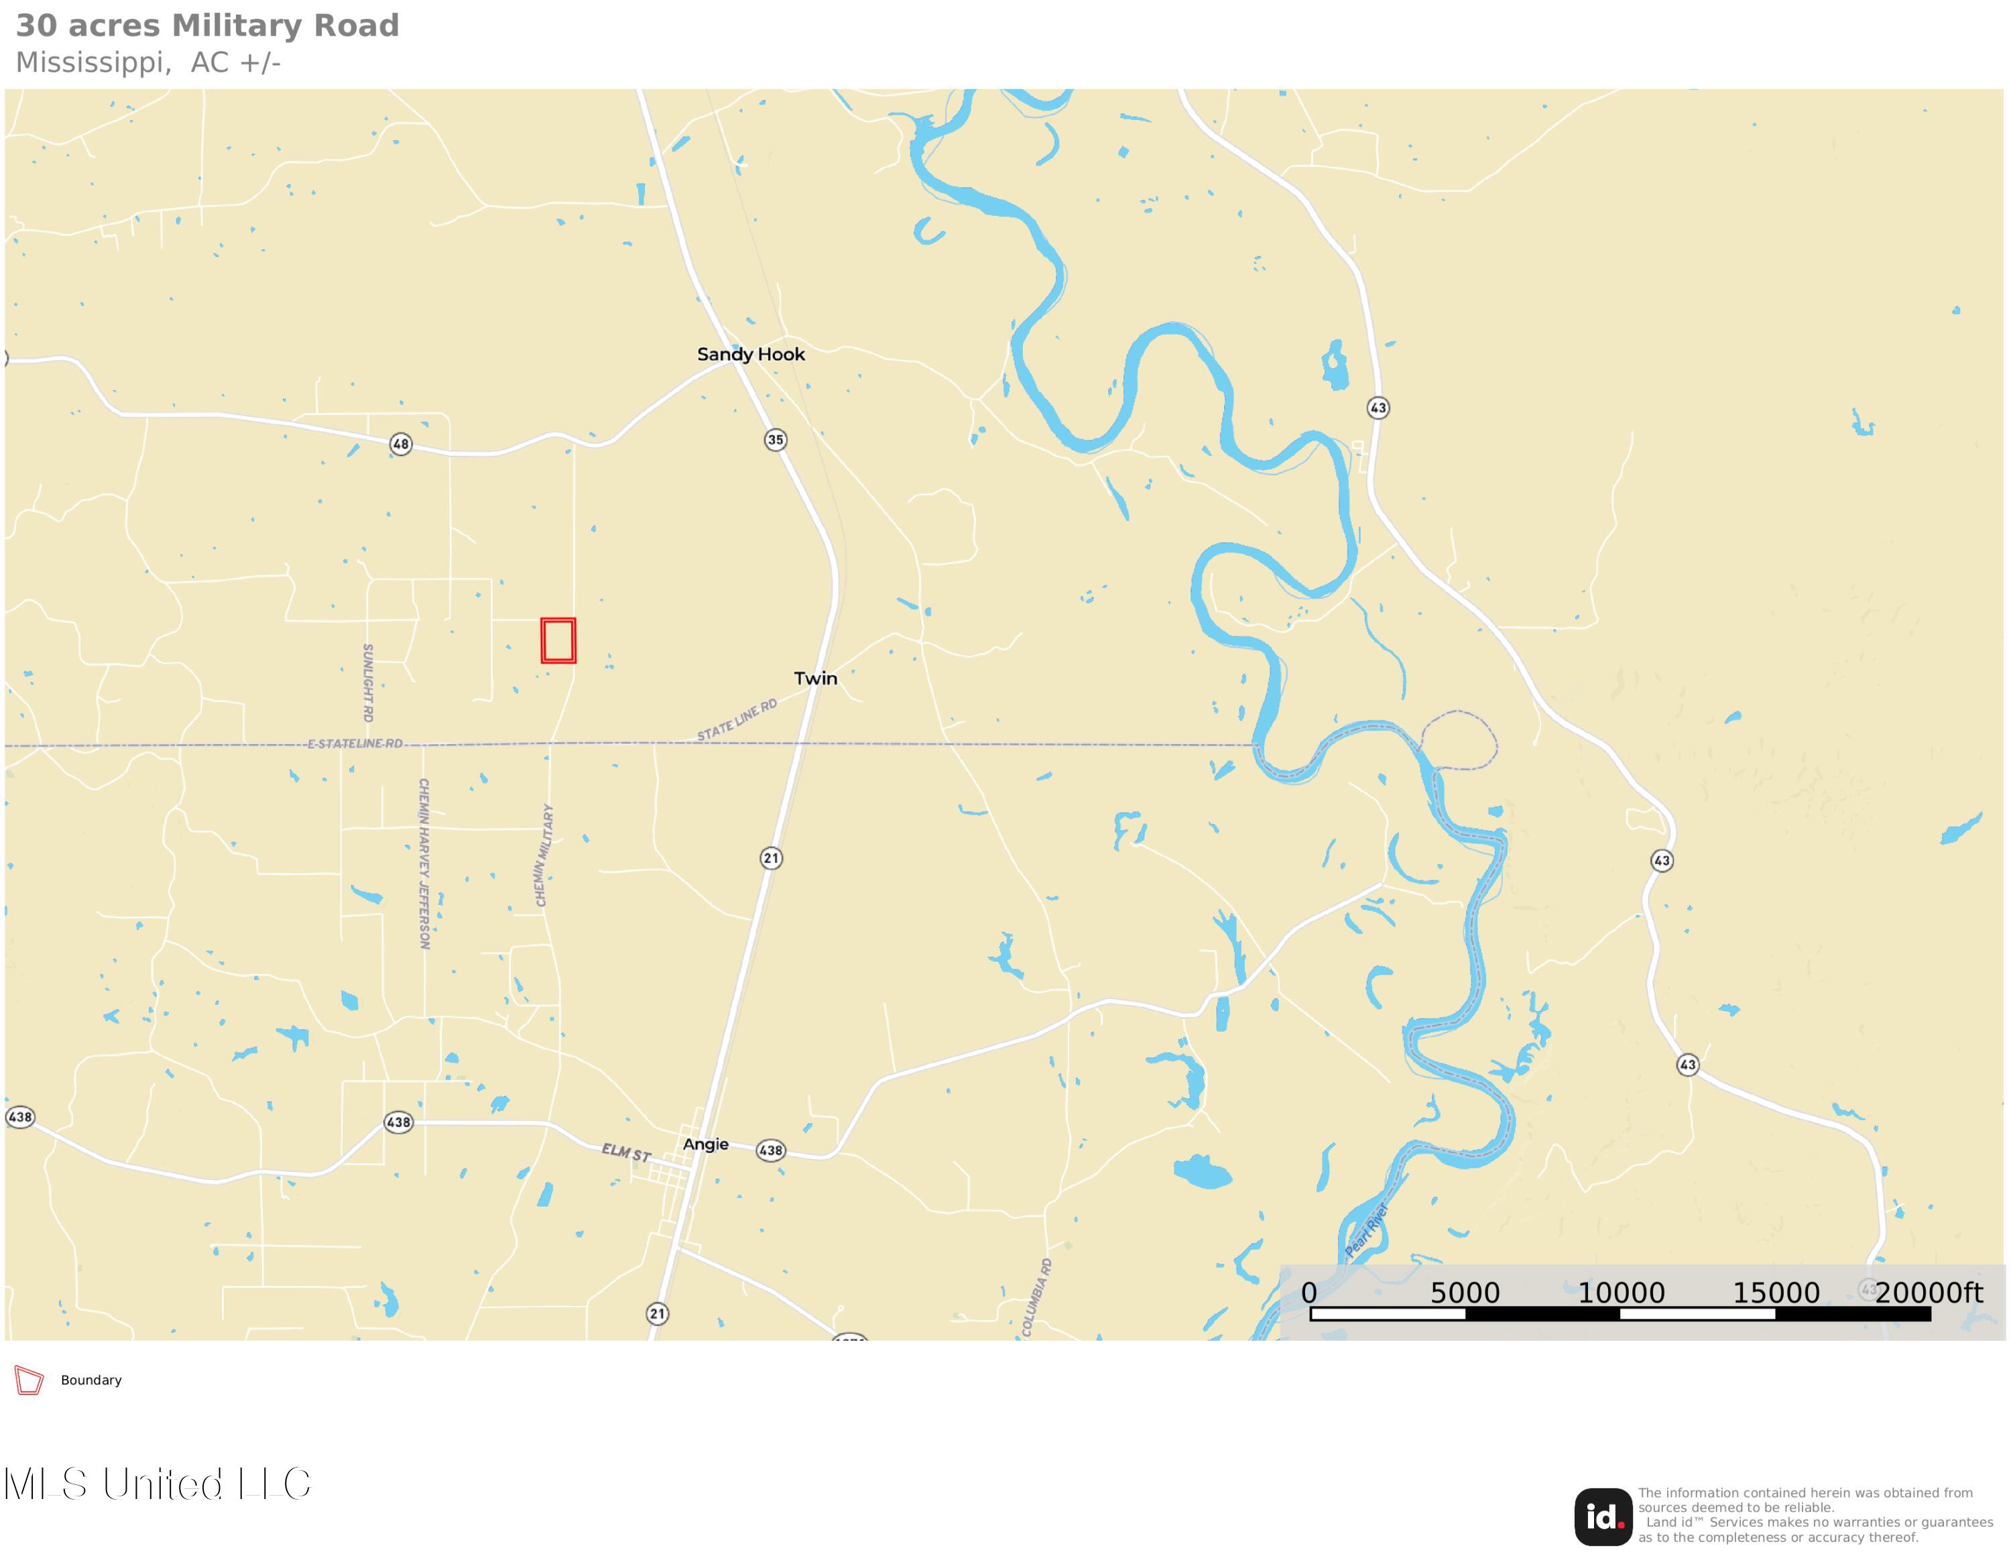The width and height of the screenshot is (2011, 1554).
Task: Click the red Boundary legend icon
Action: pyautogui.click(x=29, y=1380)
